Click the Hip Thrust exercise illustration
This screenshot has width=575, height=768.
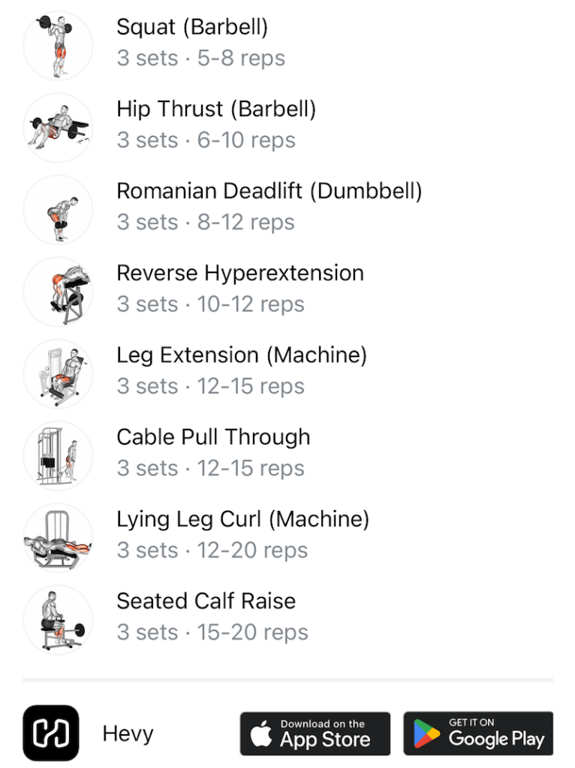pos(58,127)
